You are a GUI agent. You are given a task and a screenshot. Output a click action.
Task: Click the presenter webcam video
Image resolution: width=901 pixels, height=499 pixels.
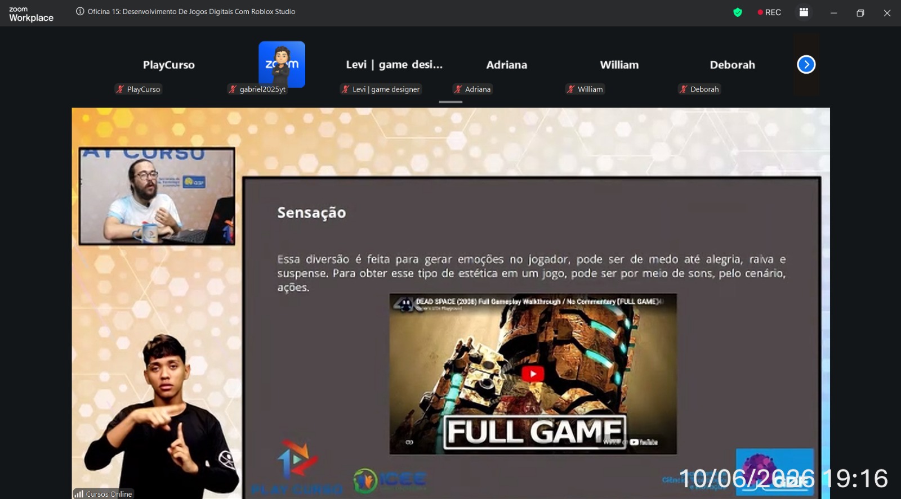click(157, 196)
